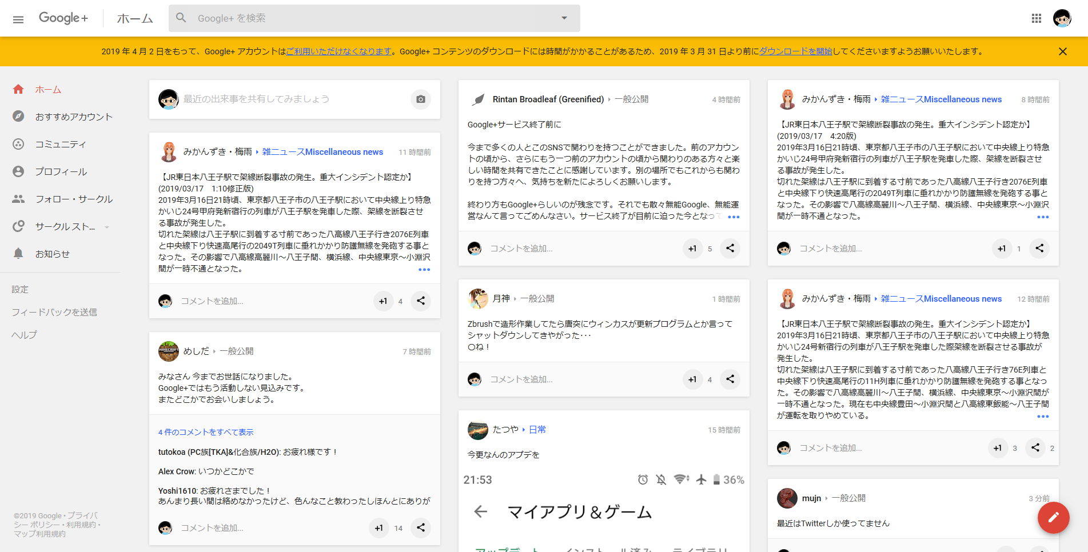Screen dimensions: 1088x552
Task: Open the 月神 profile avatar
Action: point(478,299)
